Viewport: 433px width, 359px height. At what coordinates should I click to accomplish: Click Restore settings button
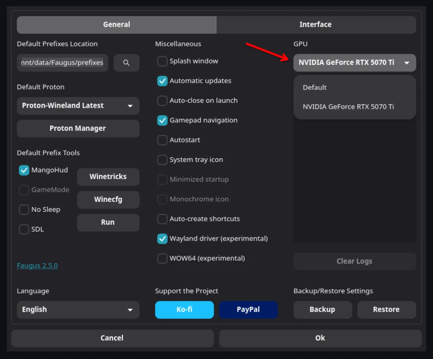(x=387, y=310)
